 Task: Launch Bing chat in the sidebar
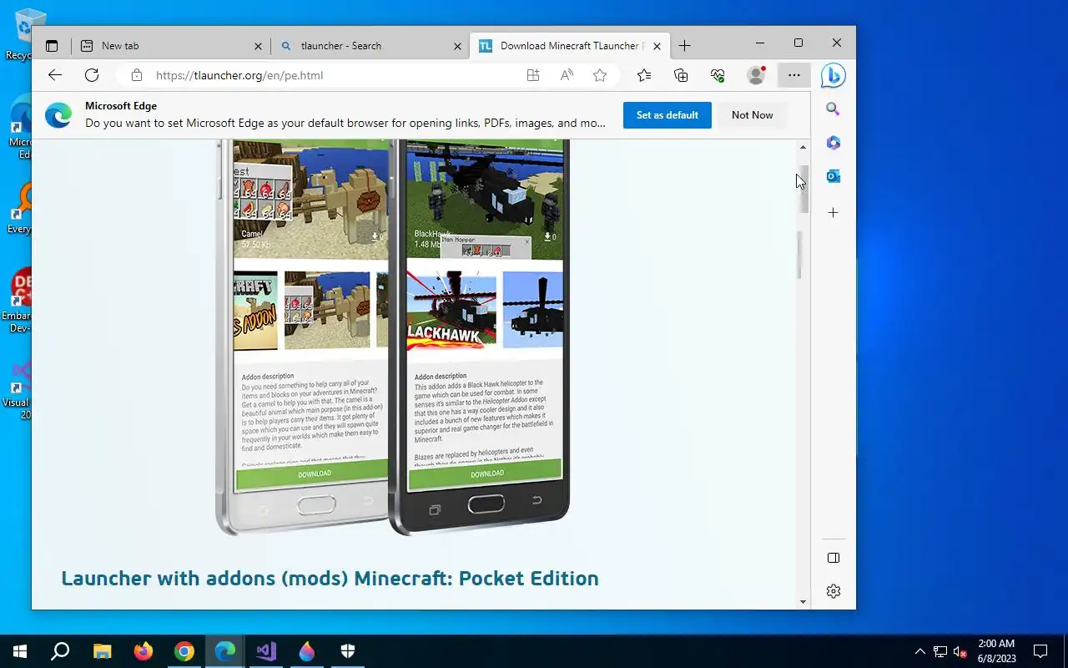(833, 75)
